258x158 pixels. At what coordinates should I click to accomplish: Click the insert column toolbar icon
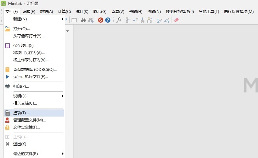tap(143, 20)
